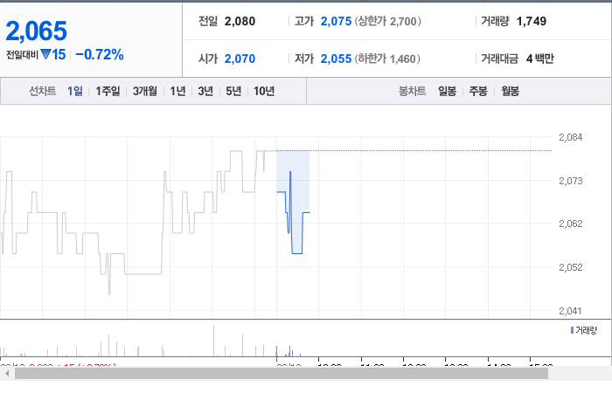This screenshot has width=612, height=393.
Task: Click the blue highlighted today price line
Action: pyautogui.click(x=297, y=253)
